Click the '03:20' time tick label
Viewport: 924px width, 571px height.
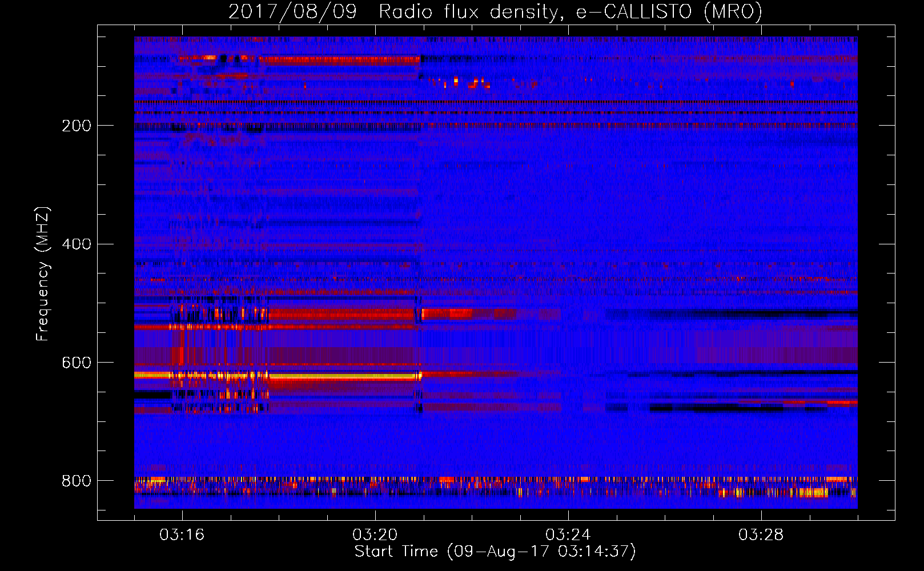[375, 535]
